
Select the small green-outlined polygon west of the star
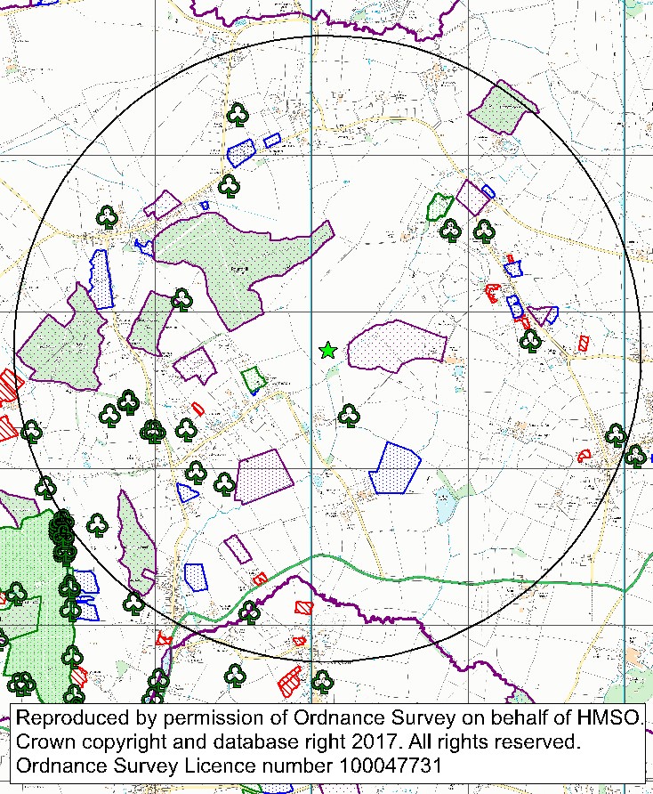(254, 377)
